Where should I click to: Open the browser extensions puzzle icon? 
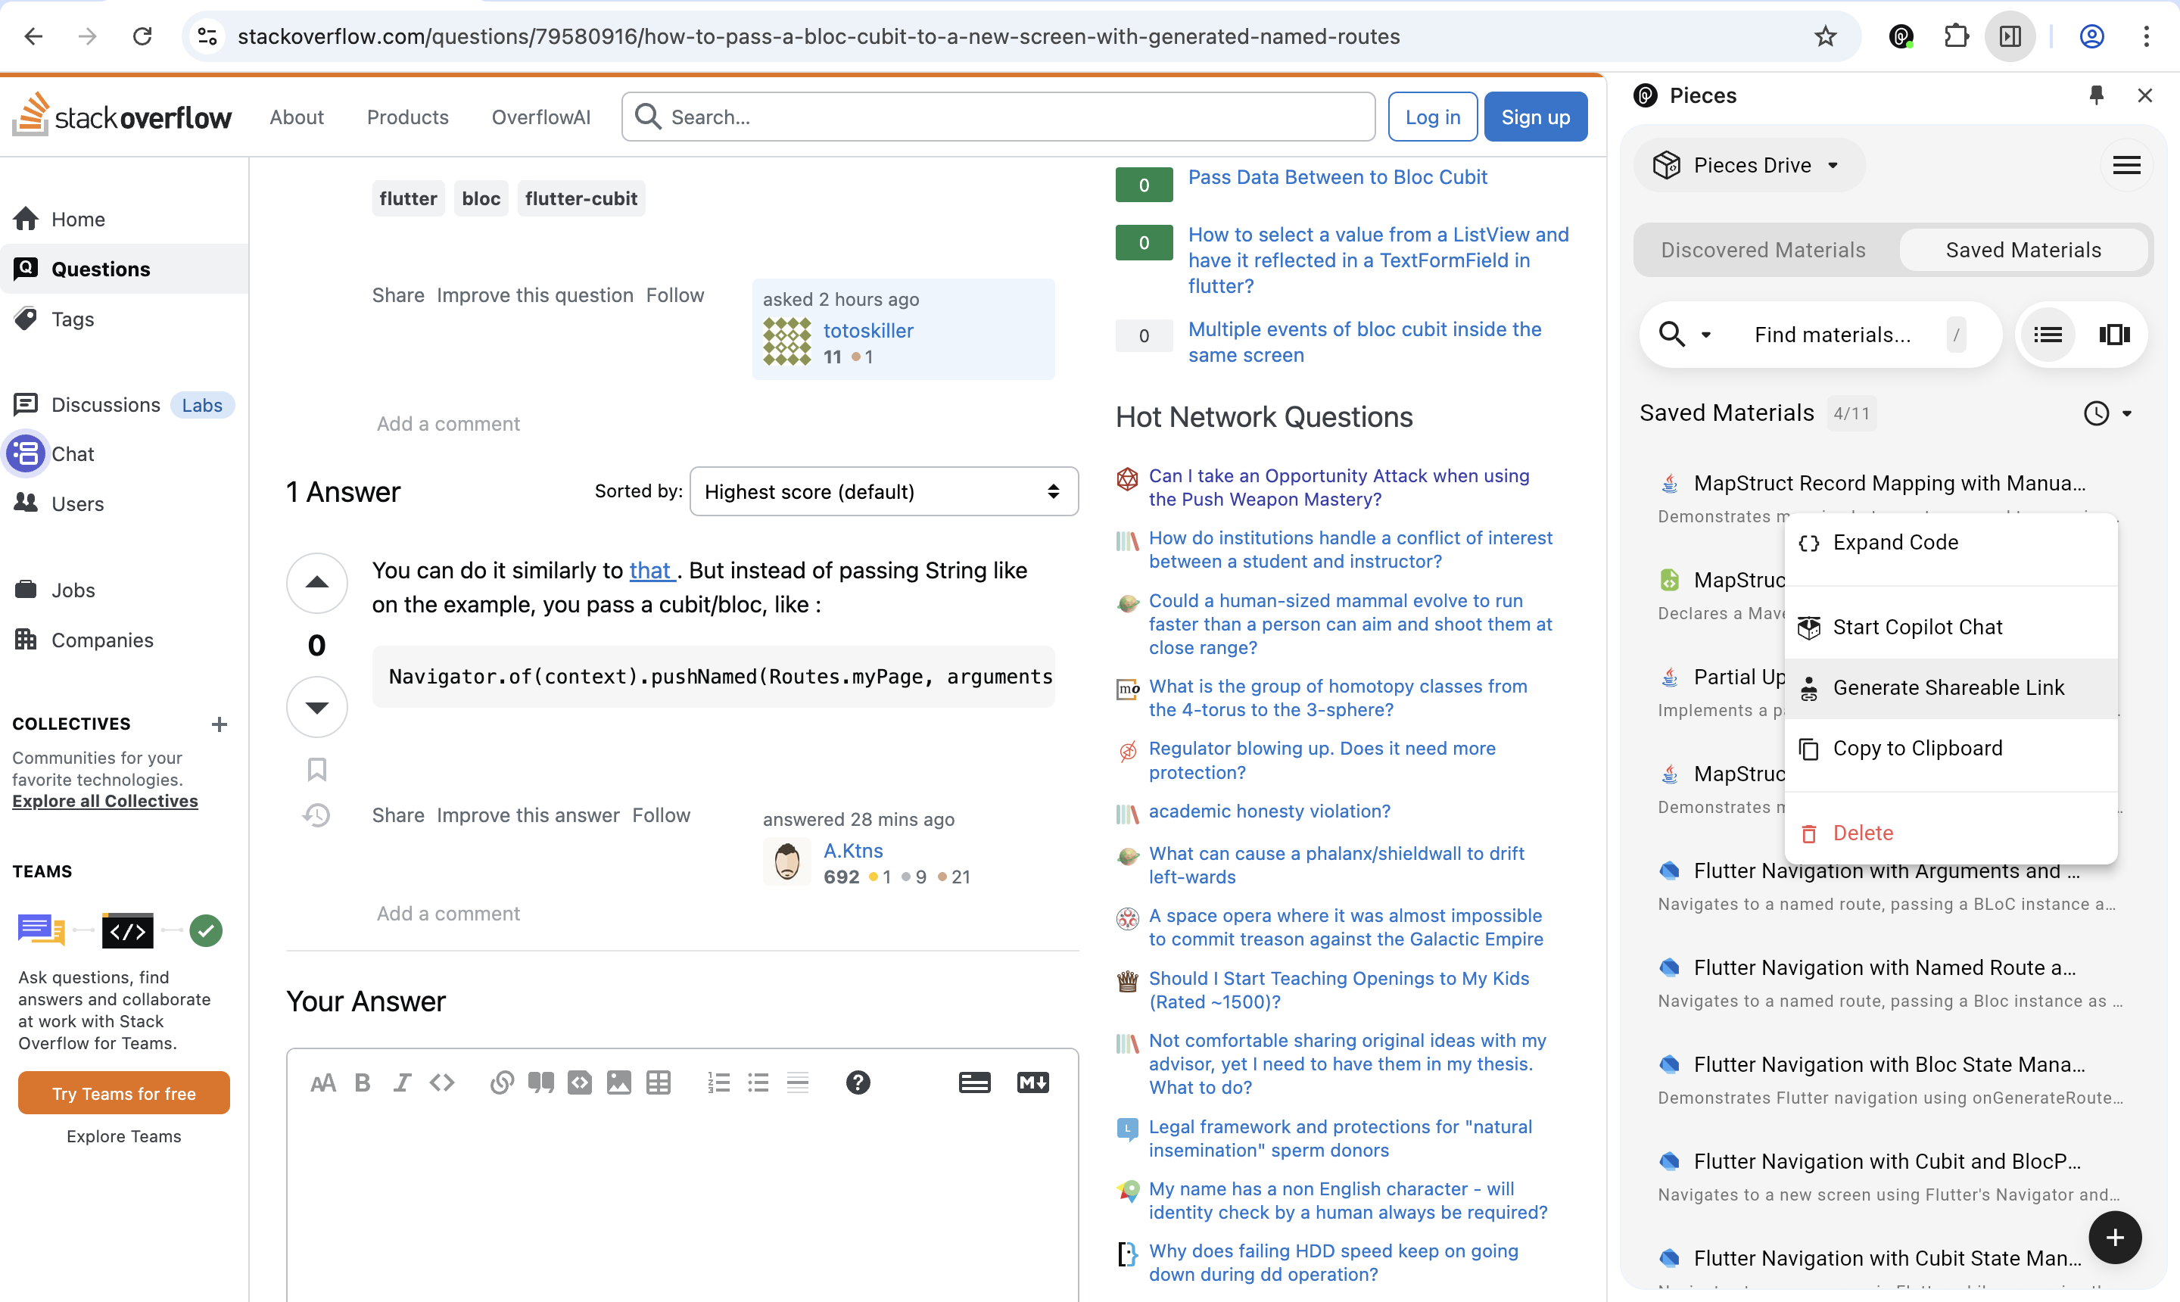click(1955, 36)
